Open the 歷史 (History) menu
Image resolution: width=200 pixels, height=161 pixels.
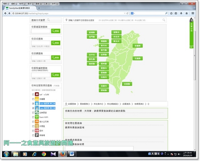tap(31, 4)
